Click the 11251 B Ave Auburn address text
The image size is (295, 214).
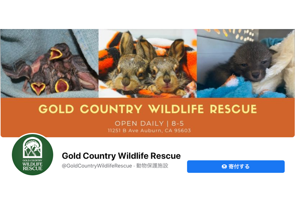coord(149,131)
